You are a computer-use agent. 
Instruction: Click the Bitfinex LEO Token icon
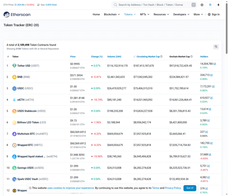pyautogui.click(x=14, y=122)
